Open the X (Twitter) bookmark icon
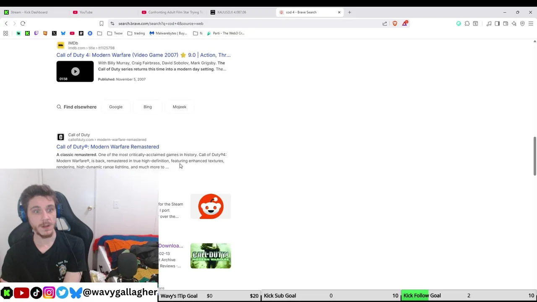537x302 pixels. [x=54, y=33]
